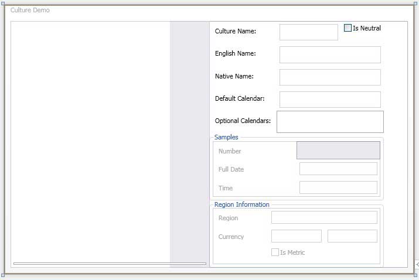This screenshot has width=419, height=280.
Task: Click the Default Calendar field
Action: point(330,100)
